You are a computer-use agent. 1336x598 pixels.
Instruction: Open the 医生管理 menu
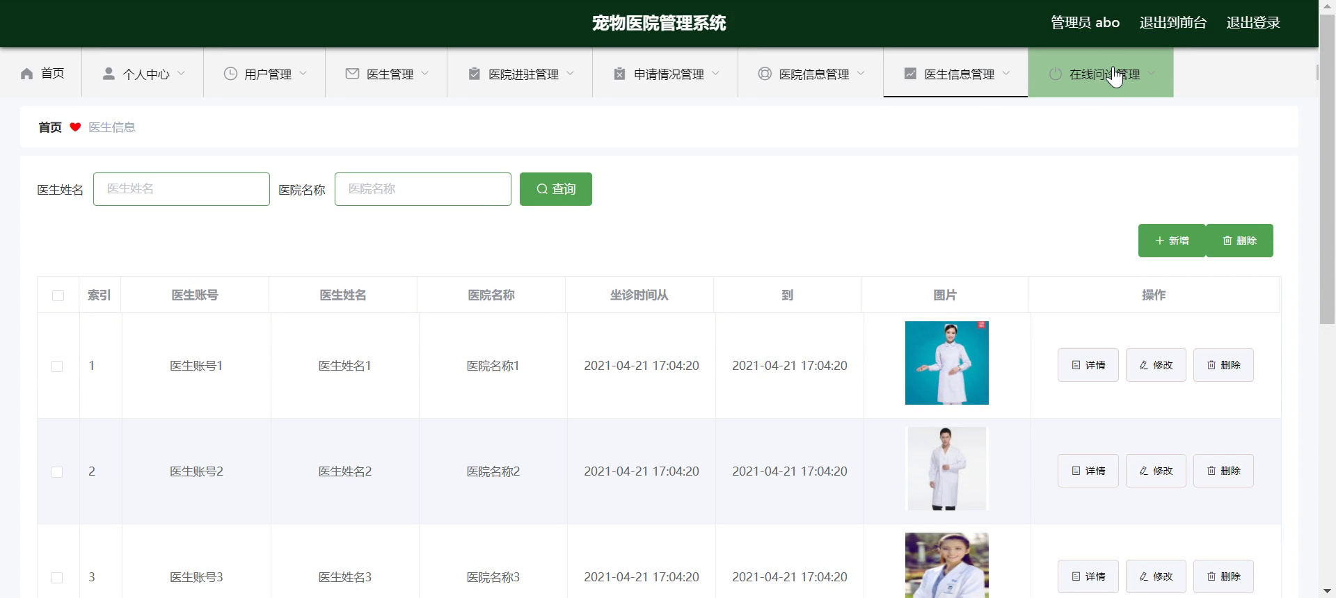coord(386,72)
